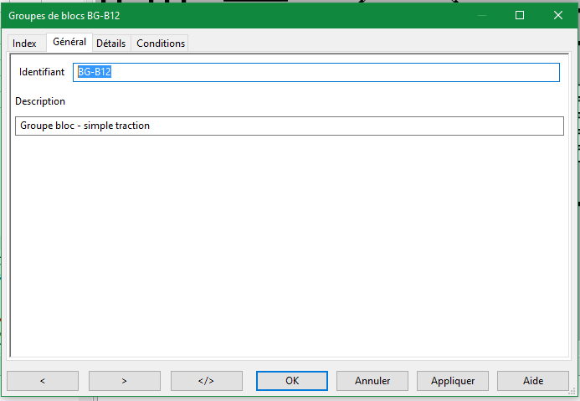The height and width of the screenshot is (401, 580).
Task: Click the Identifiant label
Action: (42, 73)
